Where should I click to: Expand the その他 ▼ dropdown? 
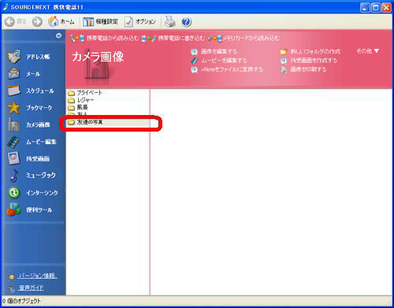[x=367, y=51]
